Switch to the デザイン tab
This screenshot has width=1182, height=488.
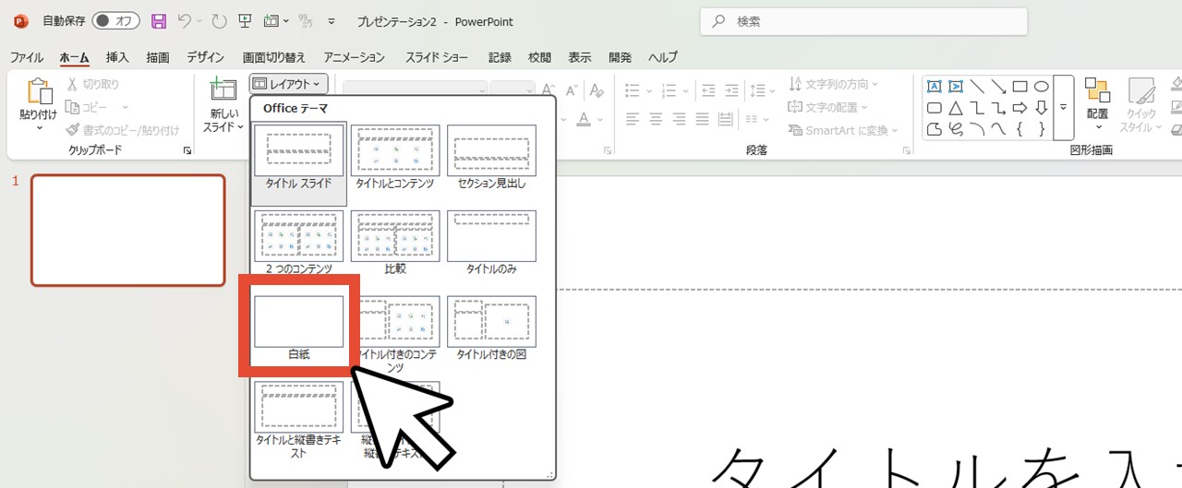coord(206,57)
